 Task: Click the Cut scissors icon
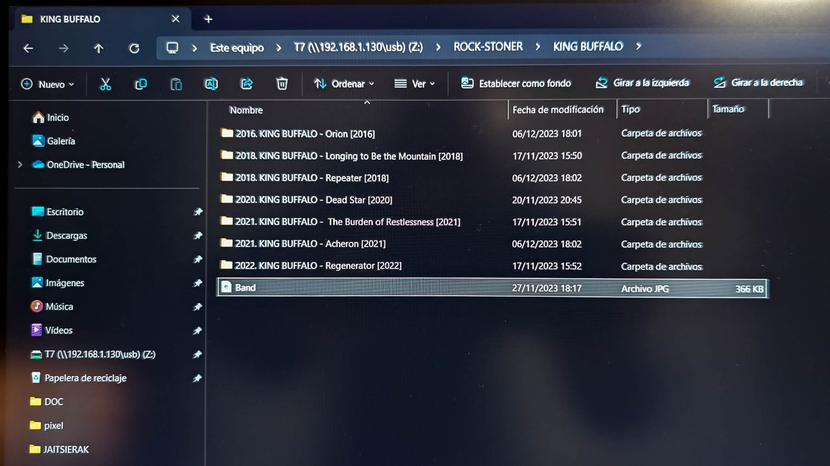tap(106, 84)
